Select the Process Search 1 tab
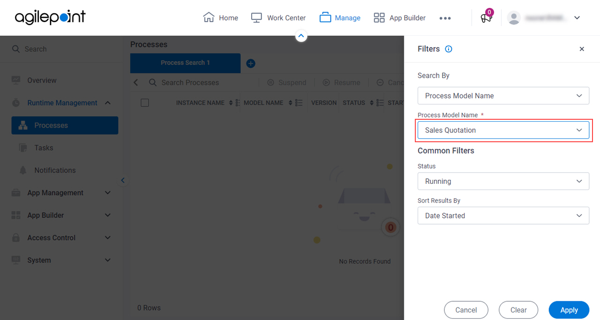600x320 pixels. click(185, 63)
